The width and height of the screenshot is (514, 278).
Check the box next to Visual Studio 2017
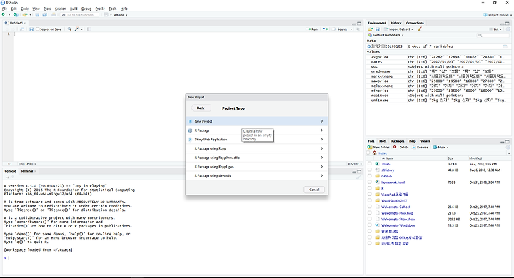point(370,201)
